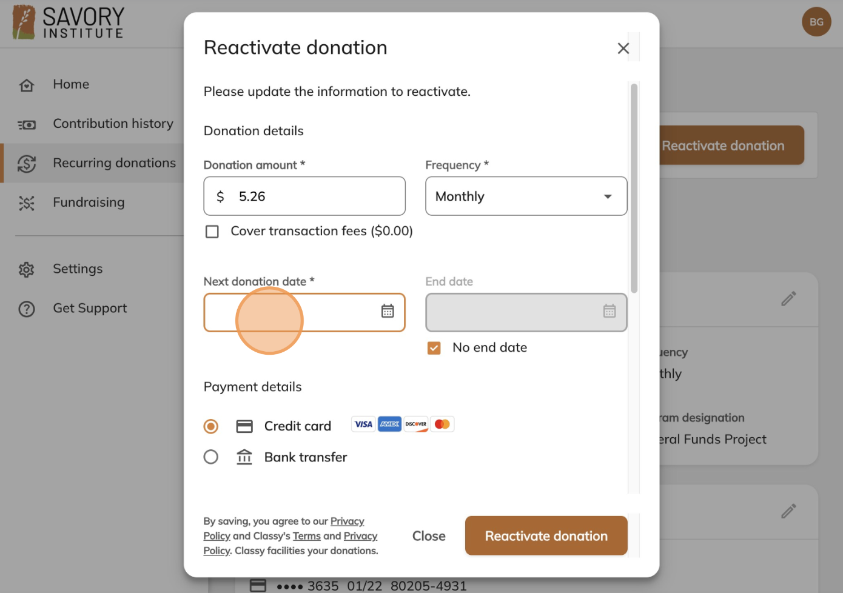843x593 pixels.
Task: Enable Cover transaction fees checkbox
Action: click(212, 232)
